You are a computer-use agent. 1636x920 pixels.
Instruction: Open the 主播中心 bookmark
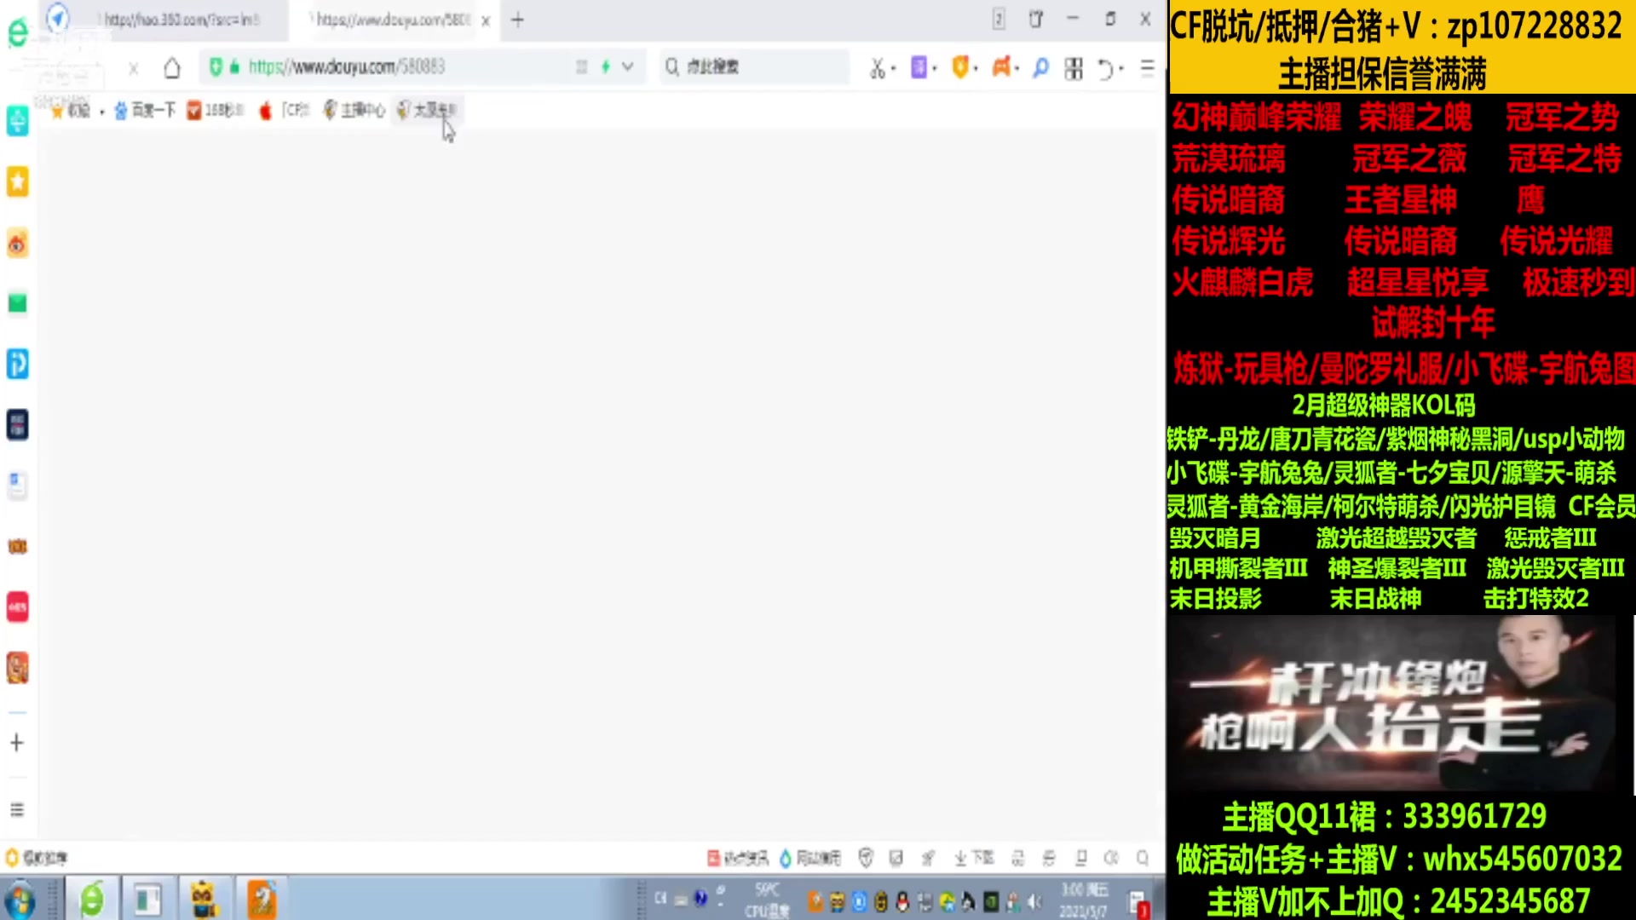354,110
